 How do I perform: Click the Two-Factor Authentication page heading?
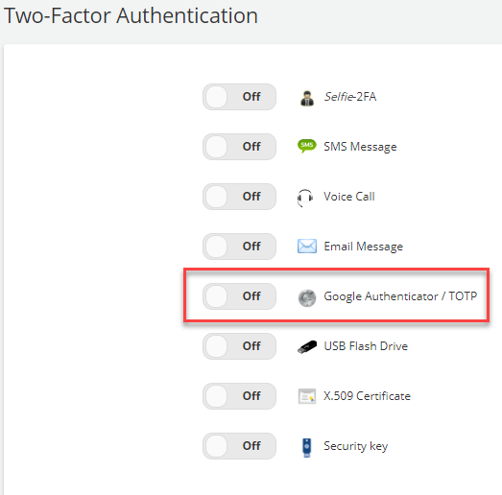coord(131,15)
